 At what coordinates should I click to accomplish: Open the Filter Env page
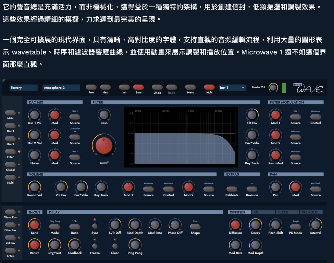tap(10, 225)
